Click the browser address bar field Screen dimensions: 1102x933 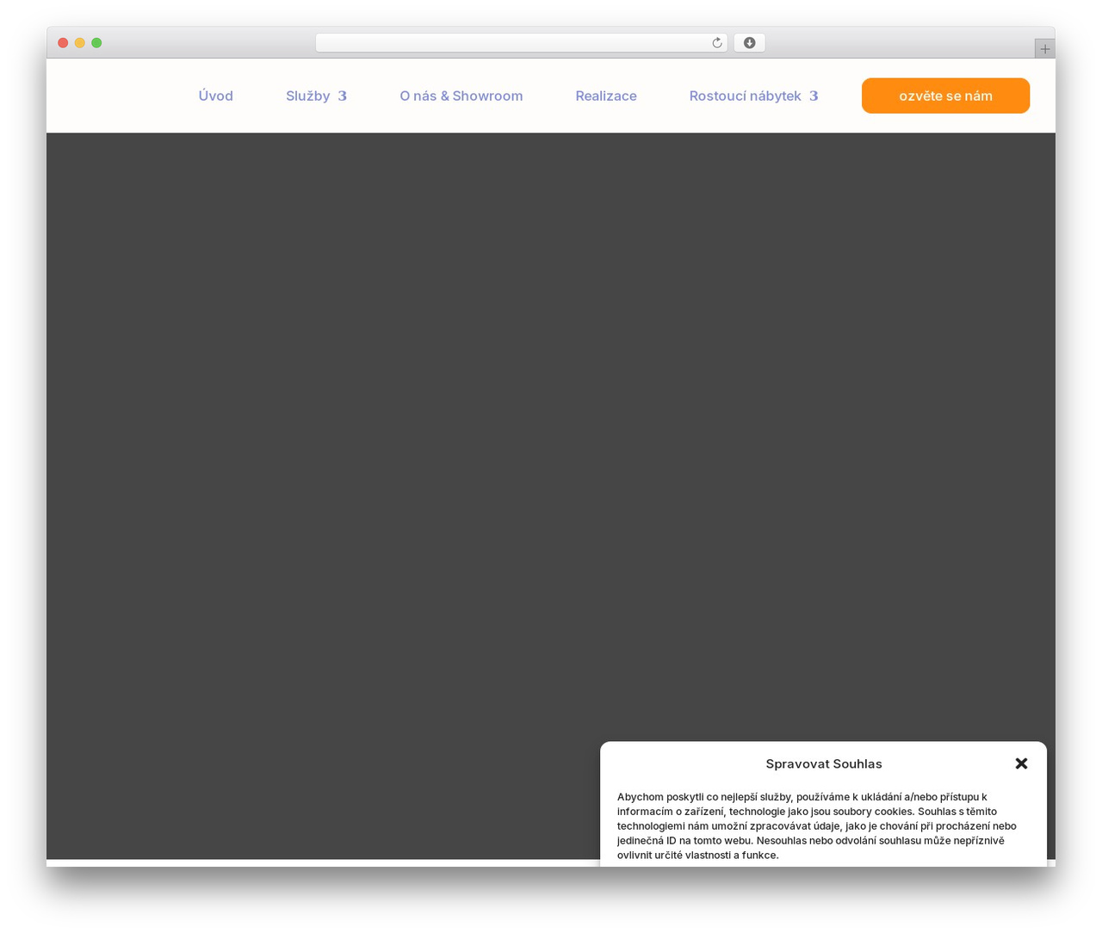coord(521,43)
